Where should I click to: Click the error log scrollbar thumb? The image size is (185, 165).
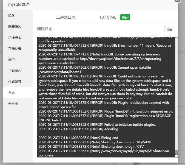(177, 152)
